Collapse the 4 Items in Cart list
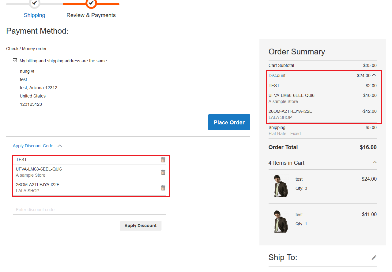The image size is (392, 272). (375, 162)
